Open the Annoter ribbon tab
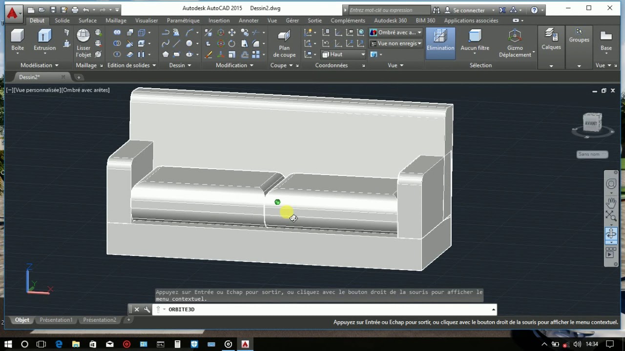The width and height of the screenshot is (625, 351). [x=249, y=20]
